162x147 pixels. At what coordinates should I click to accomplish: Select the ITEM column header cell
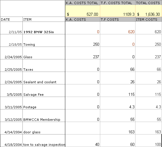click(44, 19)
